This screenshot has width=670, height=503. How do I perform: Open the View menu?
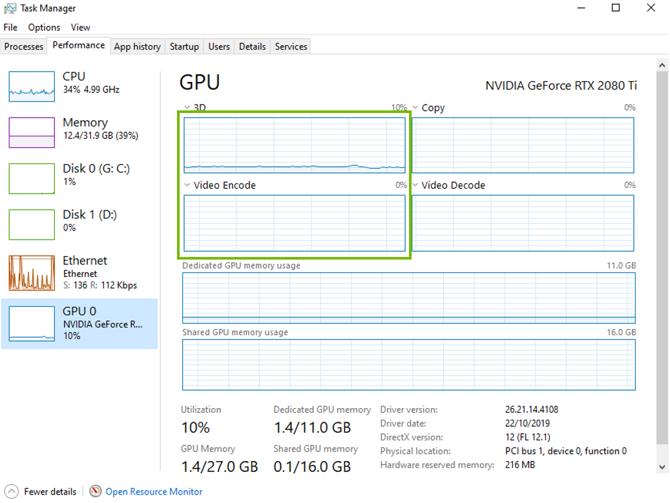click(x=80, y=27)
